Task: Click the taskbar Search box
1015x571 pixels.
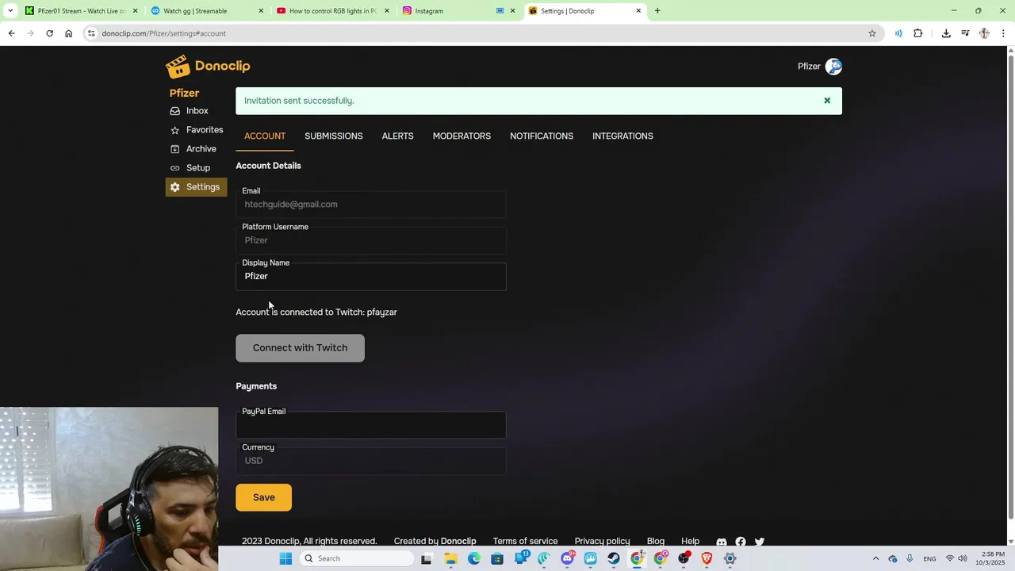Action: pos(357,558)
